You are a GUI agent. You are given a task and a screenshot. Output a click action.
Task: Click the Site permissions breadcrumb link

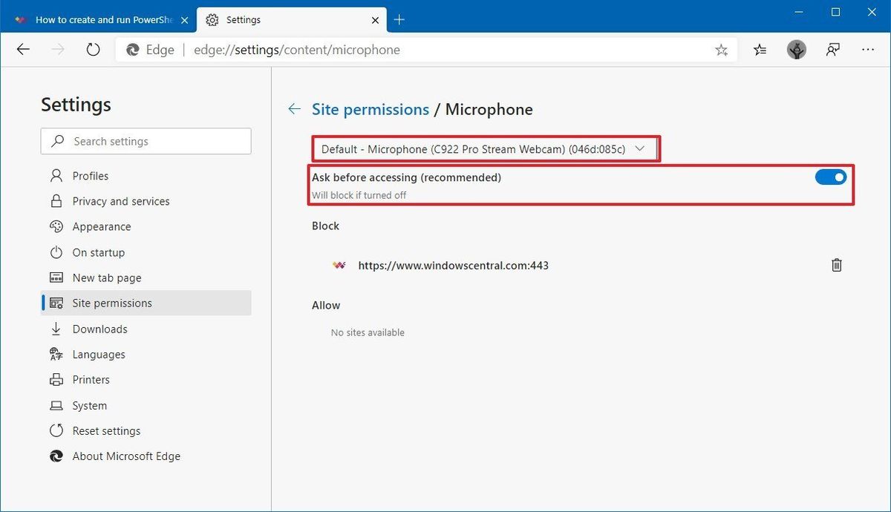[370, 109]
